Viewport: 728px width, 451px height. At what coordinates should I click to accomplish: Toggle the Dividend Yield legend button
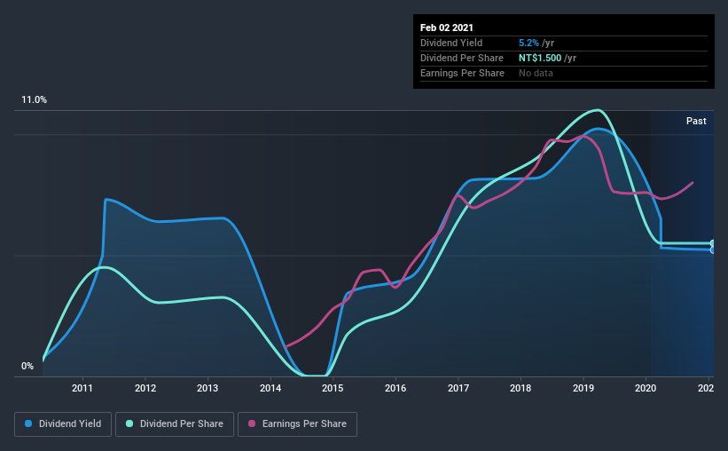[63, 424]
